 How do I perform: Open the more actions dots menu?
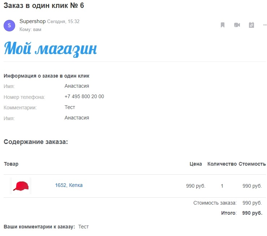pos(265,25)
